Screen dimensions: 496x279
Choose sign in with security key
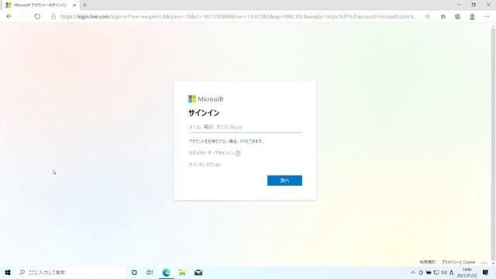211,153
